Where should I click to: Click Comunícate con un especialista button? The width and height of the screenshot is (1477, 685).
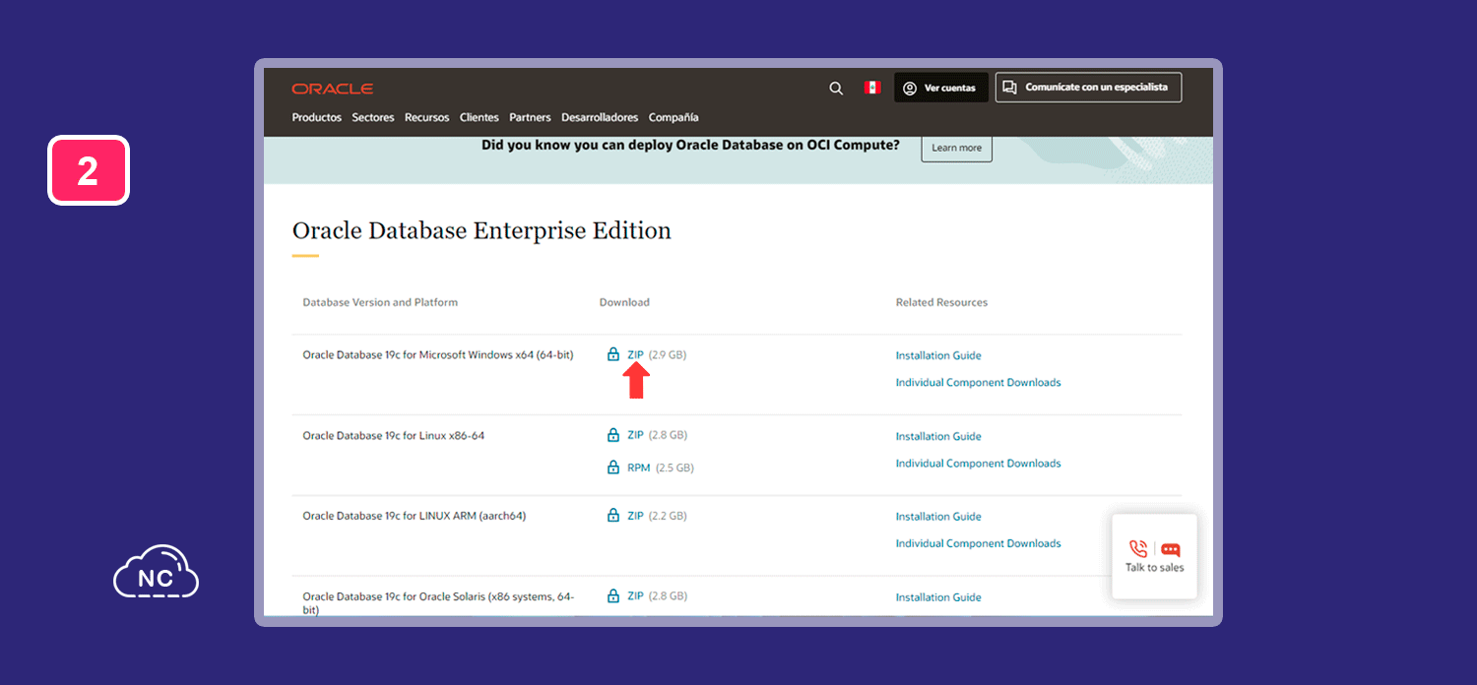[x=1088, y=88]
